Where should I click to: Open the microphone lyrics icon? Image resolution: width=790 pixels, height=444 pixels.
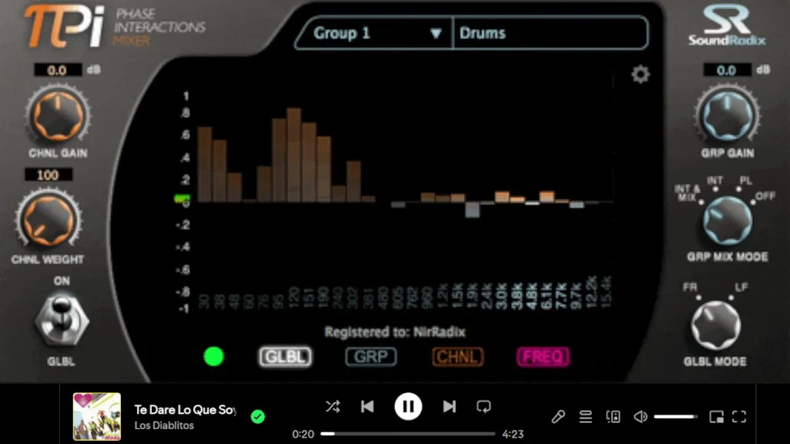pyautogui.click(x=559, y=417)
